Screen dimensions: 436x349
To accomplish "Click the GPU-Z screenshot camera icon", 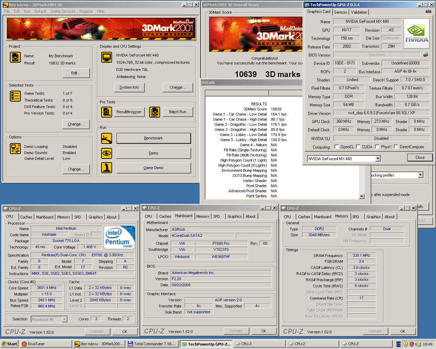I will coord(429,12).
